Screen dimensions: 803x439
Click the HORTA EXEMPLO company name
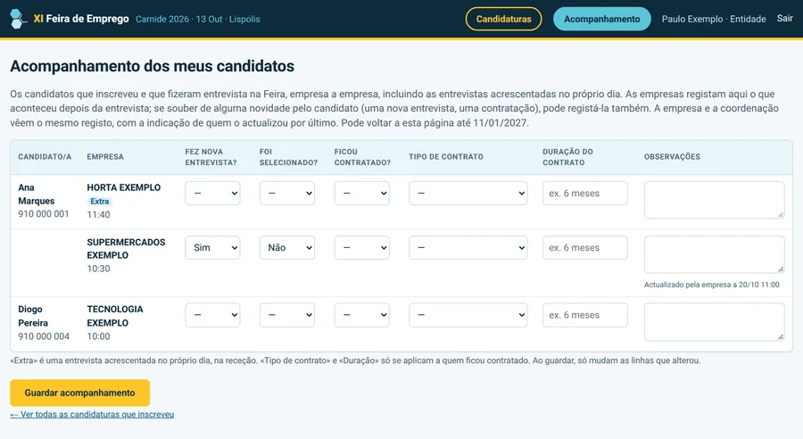point(123,187)
